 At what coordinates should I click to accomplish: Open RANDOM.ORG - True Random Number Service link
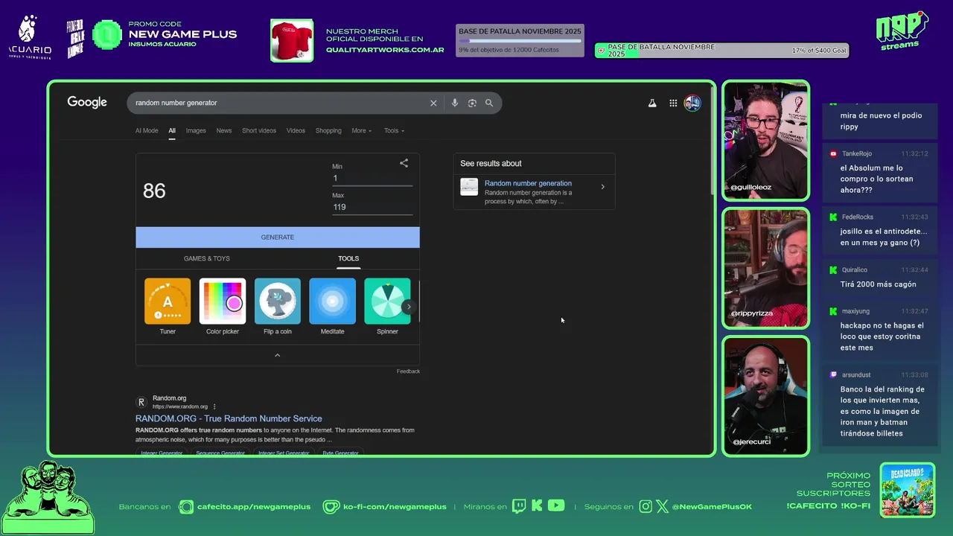coord(229,418)
